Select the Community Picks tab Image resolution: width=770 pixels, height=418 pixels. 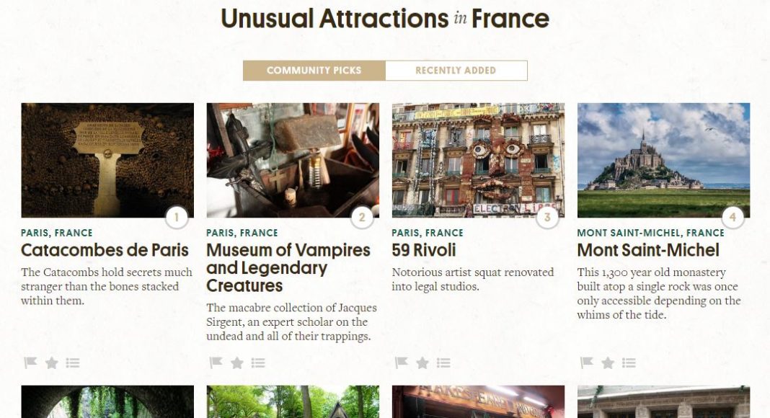click(314, 70)
